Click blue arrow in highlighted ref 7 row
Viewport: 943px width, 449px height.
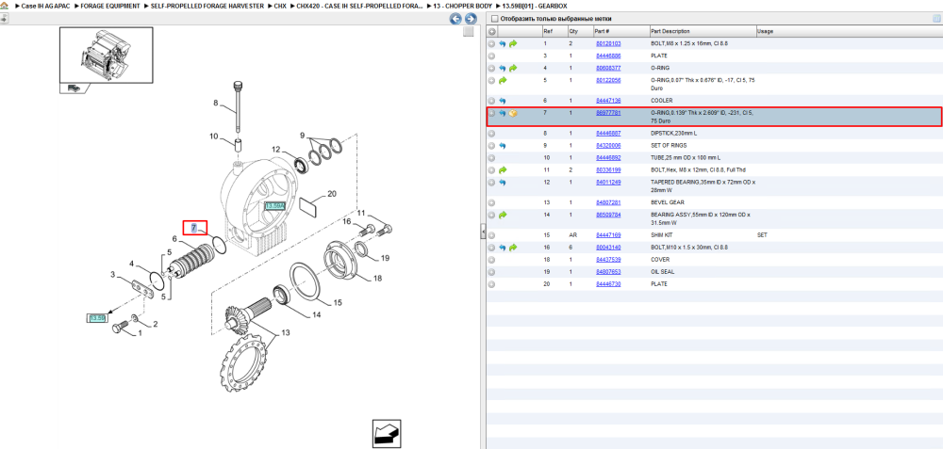[x=503, y=113]
